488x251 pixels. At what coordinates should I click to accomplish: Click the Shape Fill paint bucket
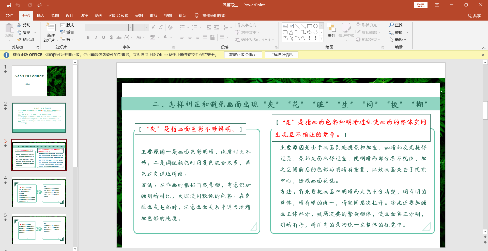[358, 25]
